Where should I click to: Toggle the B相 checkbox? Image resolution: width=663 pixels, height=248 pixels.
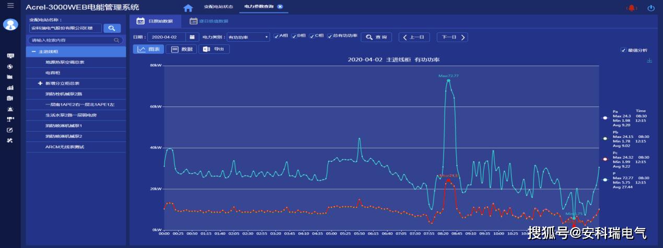(294, 36)
